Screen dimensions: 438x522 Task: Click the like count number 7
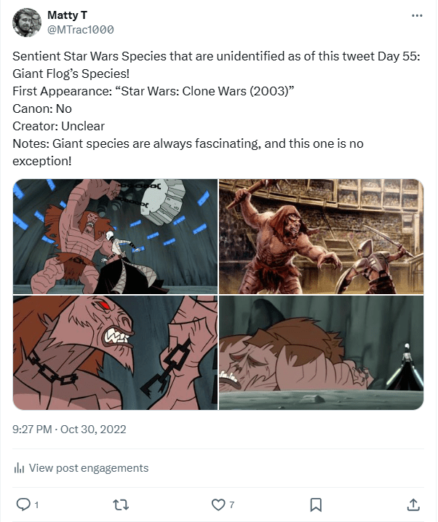(231, 505)
